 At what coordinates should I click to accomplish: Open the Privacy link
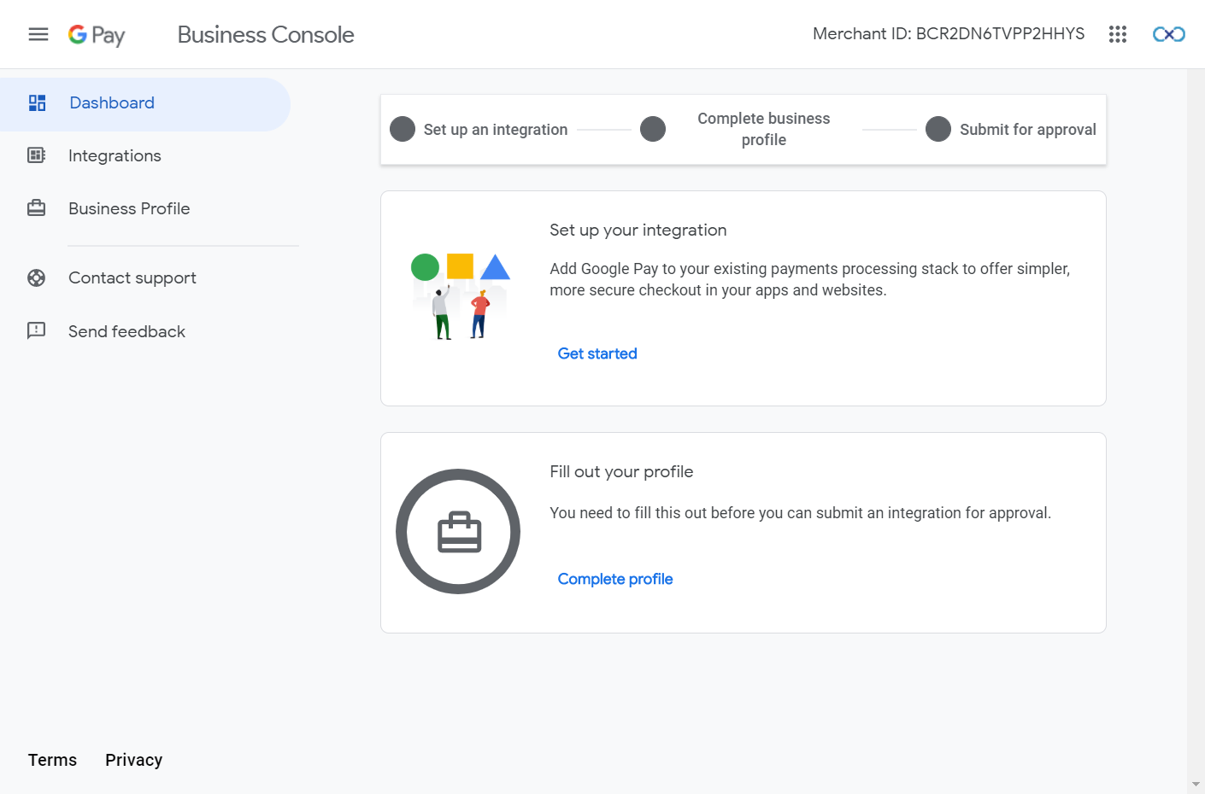[133, 760]
